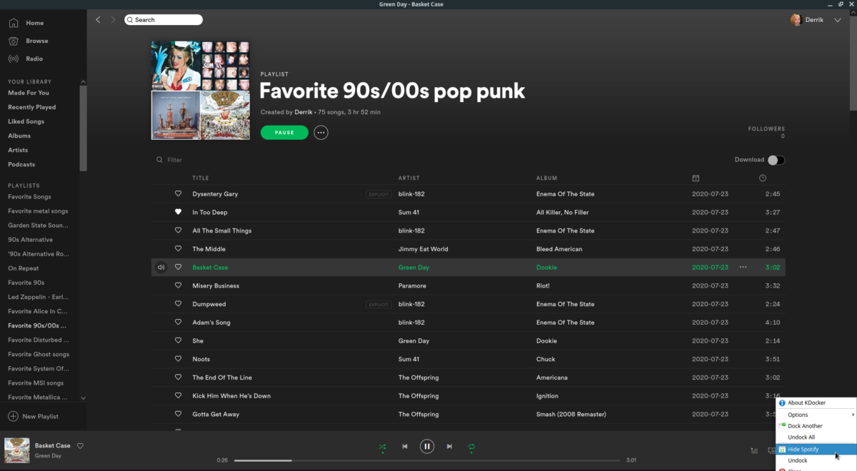Like Adam's Song with its heart icon
The width and height of the screenshot is (857, 471).
[x=179, y=323]
